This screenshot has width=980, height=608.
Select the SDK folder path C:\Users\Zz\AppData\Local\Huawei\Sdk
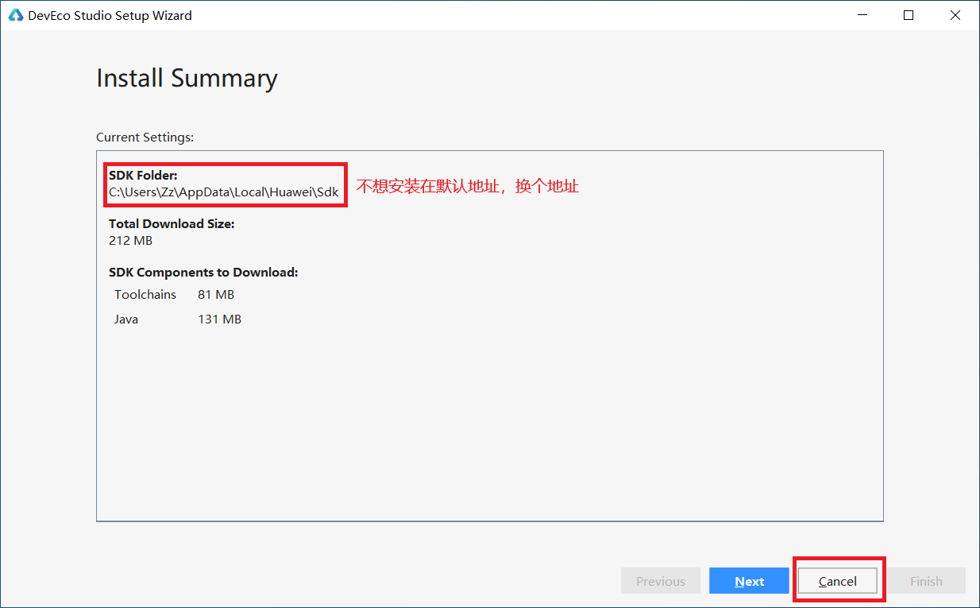224,192
